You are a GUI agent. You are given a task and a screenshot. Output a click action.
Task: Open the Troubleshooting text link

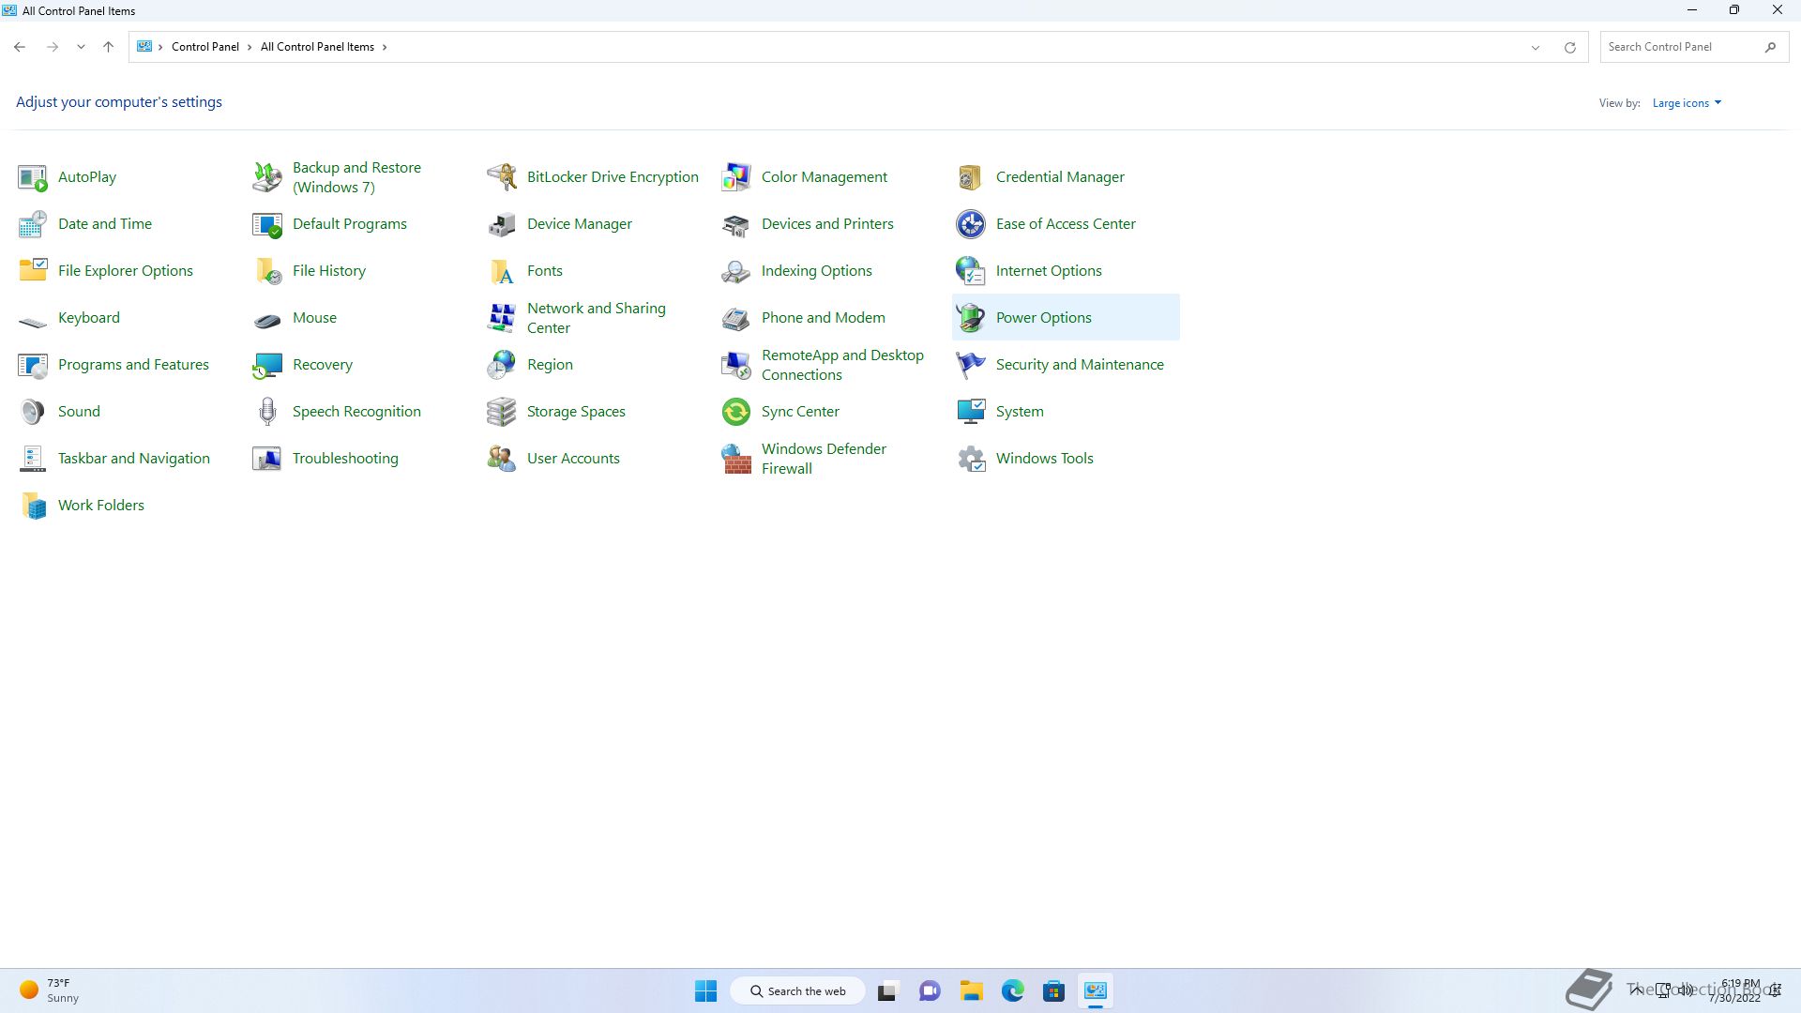click(x=345, y=459)
